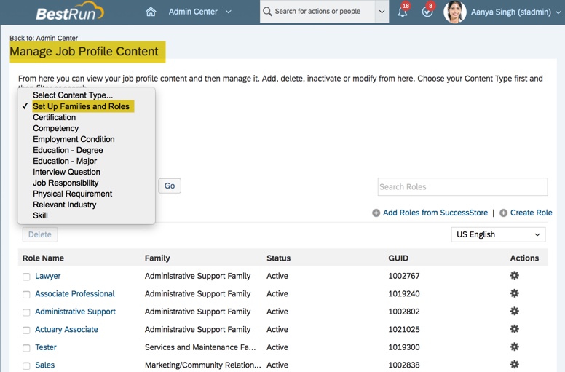Open gear actions for Tester role
Image resolution: width=565 pixels, height=372 pixels.
(x=514, y=347)
